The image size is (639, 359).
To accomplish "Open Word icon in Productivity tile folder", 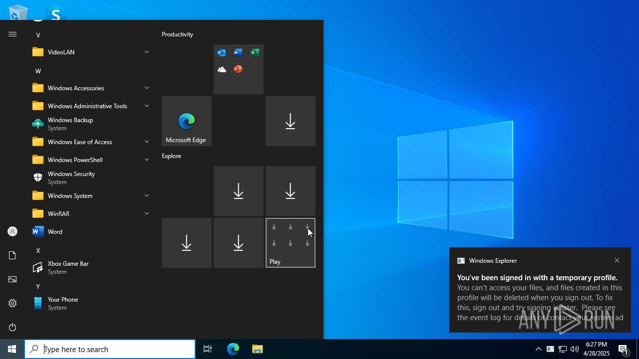I will pos(238,53).
